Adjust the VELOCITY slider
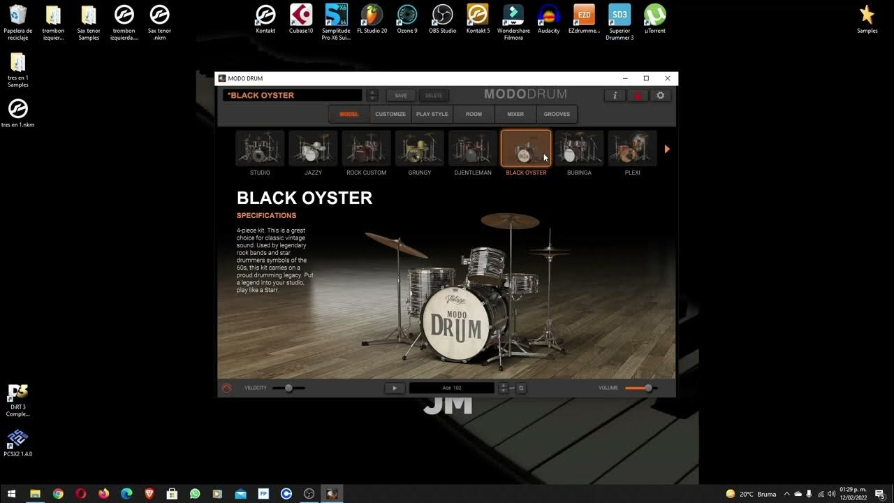 288,388
